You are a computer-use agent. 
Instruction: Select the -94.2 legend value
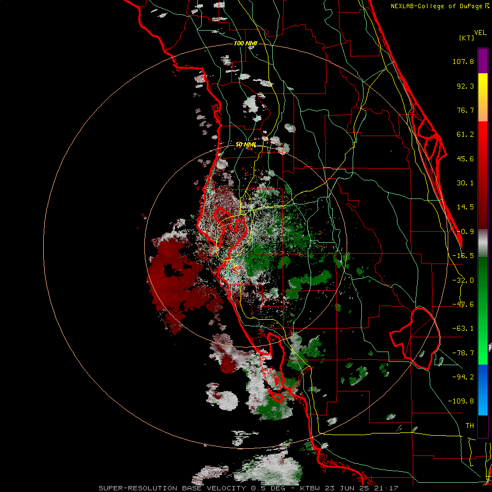(463, 377)
